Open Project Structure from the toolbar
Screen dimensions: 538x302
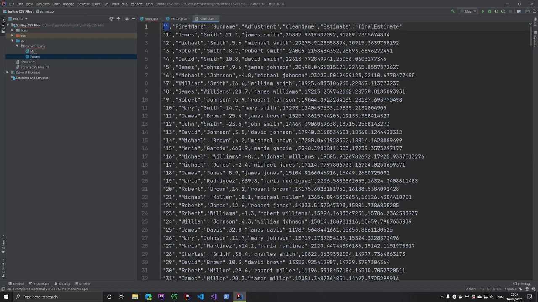coord(519,12)
